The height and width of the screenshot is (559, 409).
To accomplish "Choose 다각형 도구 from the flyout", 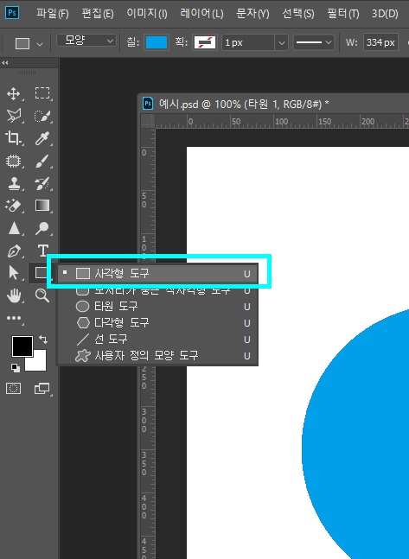I will pos(157,322).
